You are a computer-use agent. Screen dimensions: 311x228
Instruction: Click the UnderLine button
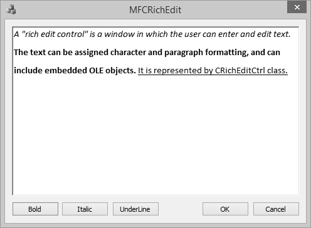[x=135, y=209]
